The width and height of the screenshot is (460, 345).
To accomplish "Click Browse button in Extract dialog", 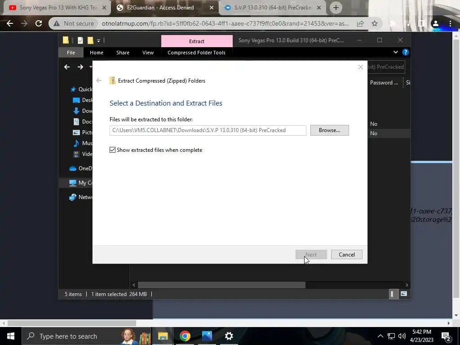I will pos(329,130).
